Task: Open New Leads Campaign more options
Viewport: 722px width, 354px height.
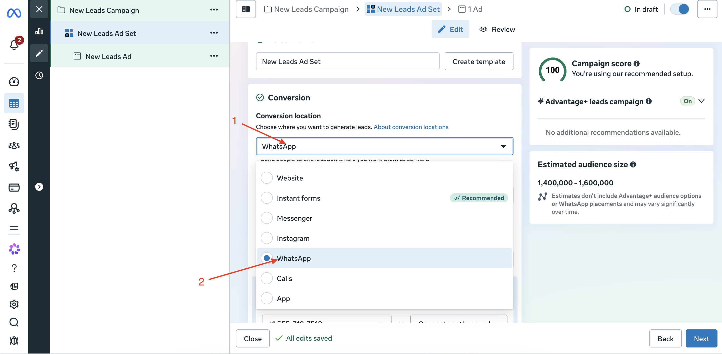Action: pyautogui.click(x=214, y=10)
